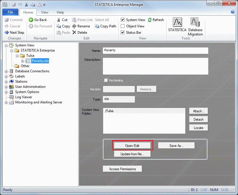Click the Go Back navigation arrow
Image resolution: width=238 pixels, height=195 pixels.
coord(31,20)
